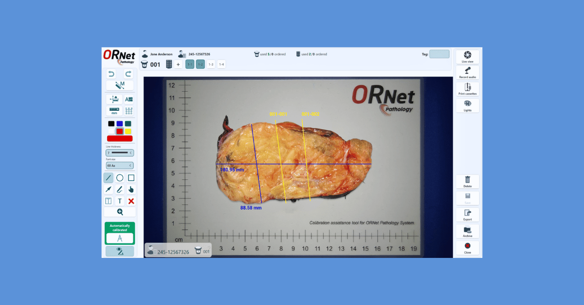Select the 180.95 mm measurement label
The height and width of the screenshot is (305, 584).
click(232, 170)
